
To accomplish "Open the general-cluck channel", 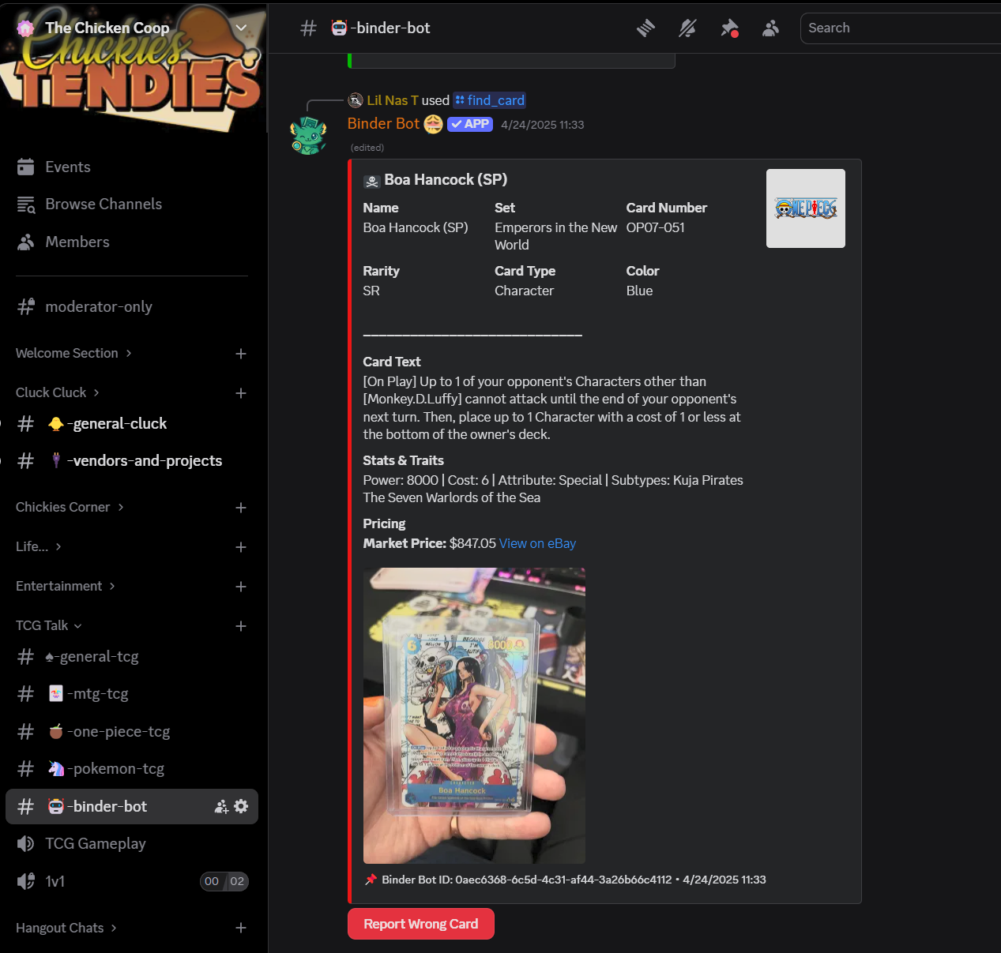I will tap(132, 424).
